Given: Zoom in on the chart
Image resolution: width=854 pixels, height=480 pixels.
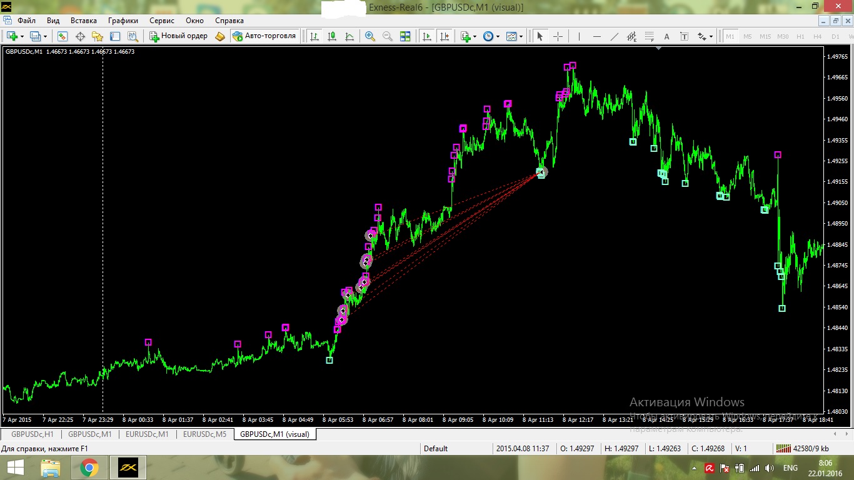Looking at the screenshot, I should click(370, 36).
